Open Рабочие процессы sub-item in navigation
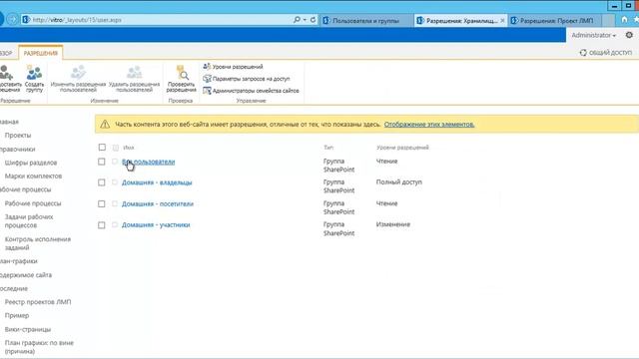Image resolution: width=639 pixels, height=359 pixels. pyautogui.click(x=33, y=203)
